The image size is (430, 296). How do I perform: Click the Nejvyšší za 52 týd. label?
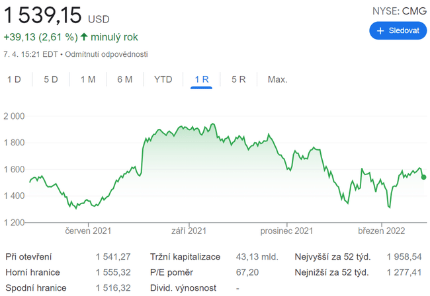coord(332,256)
